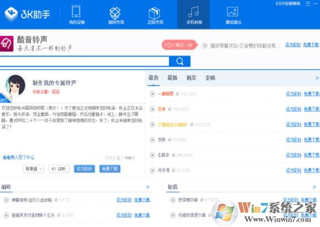
Task: Click the pink 每日一铃 badge
Action: point(179,45)
